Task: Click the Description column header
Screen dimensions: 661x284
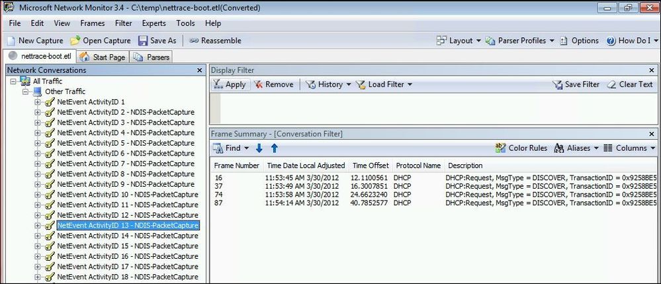Action: 465,166
